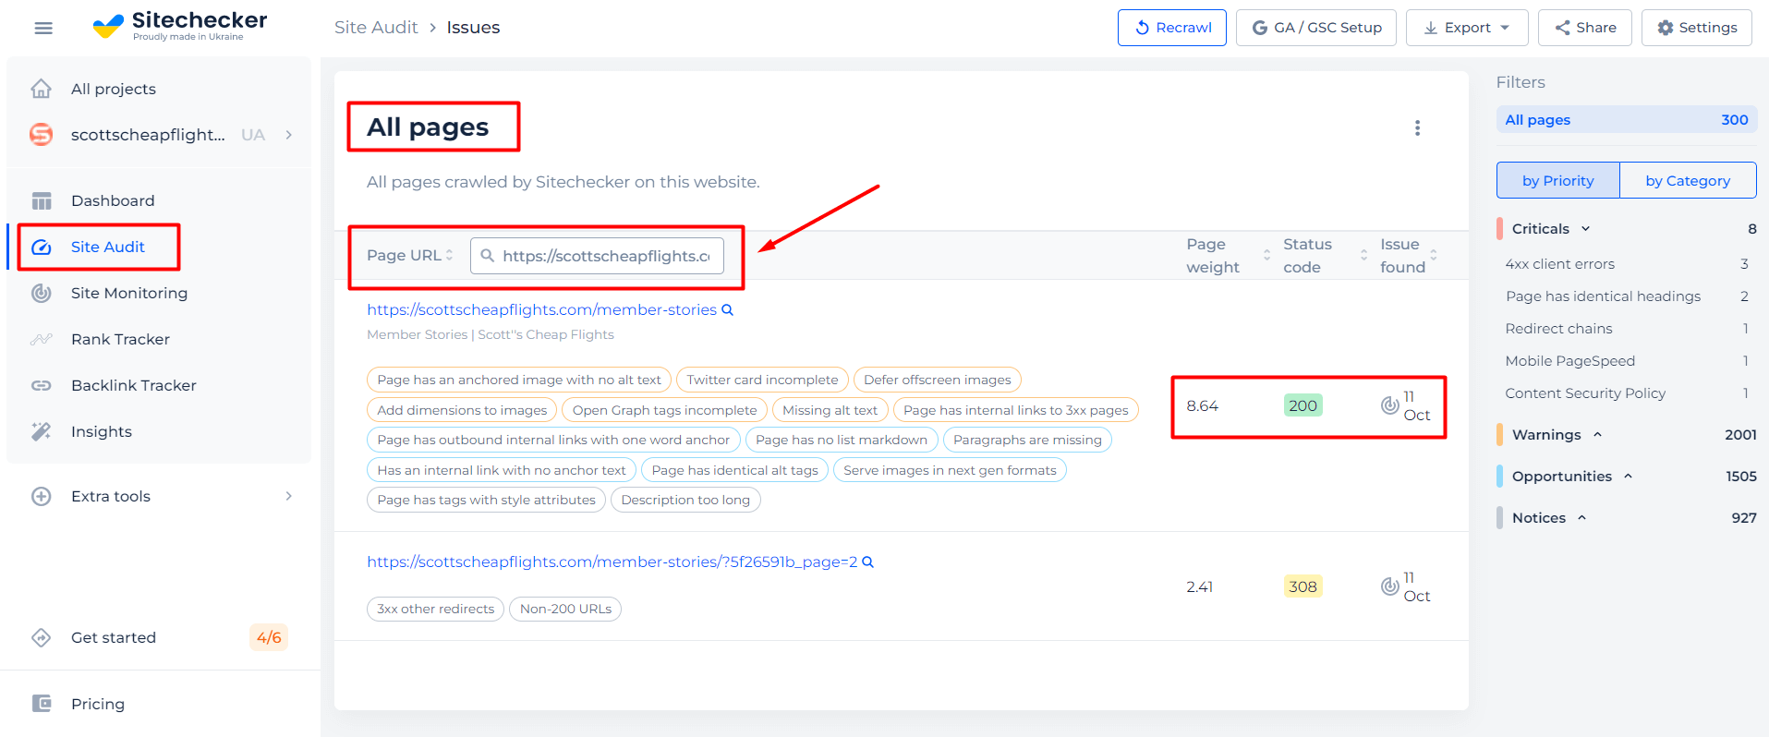Viewport: 1769px width, 737px height.
Task: Open the Export dropdown
Action: pos(1466,28)
